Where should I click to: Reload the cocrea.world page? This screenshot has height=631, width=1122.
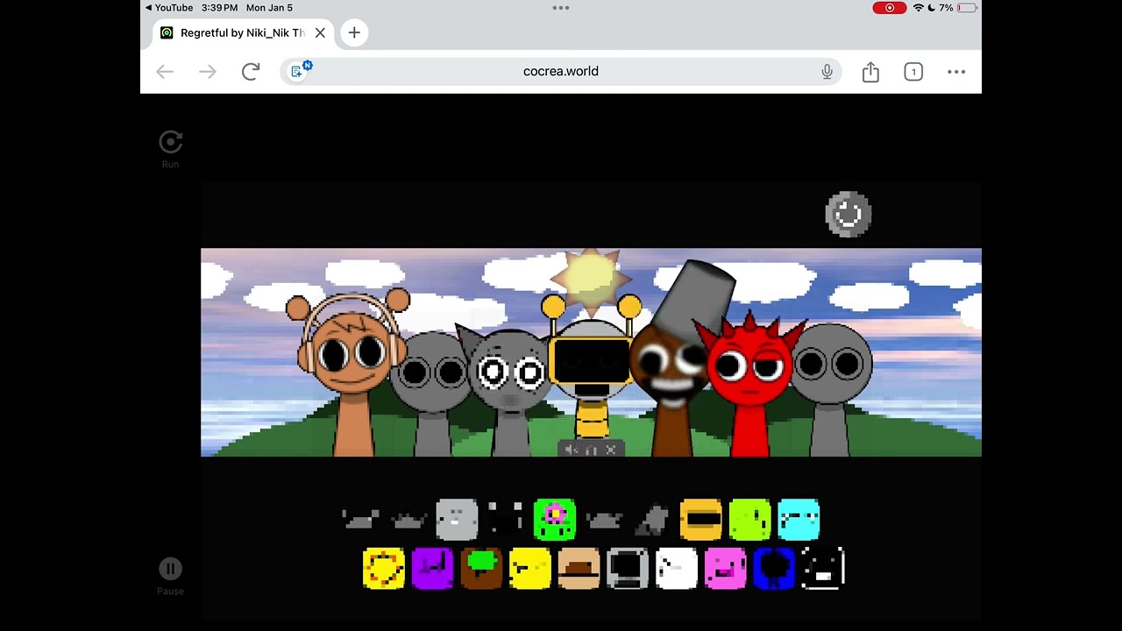[251, 72]
